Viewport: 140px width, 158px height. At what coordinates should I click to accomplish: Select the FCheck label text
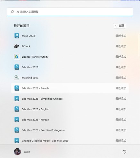pyautogui.click(x=26, y=46)
